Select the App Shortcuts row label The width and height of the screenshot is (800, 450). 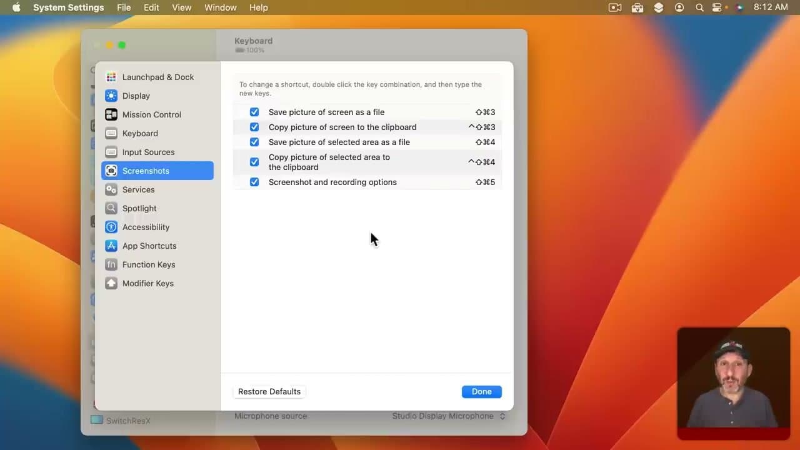[x=149, y=246]
